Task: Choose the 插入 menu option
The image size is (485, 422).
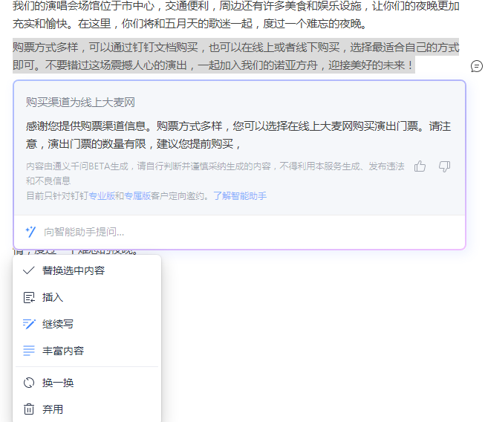Action: tap(53, 297)
